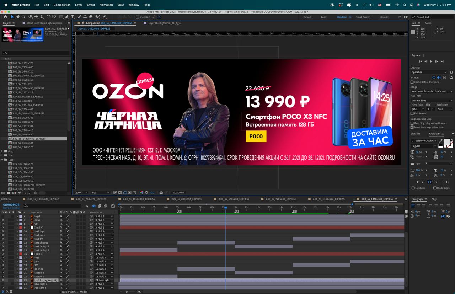This screenshot has height=294, width=455.
Task: Expand the '6sec' folder in Project panel
Action: pyautogui.click(x=2, y=151)
